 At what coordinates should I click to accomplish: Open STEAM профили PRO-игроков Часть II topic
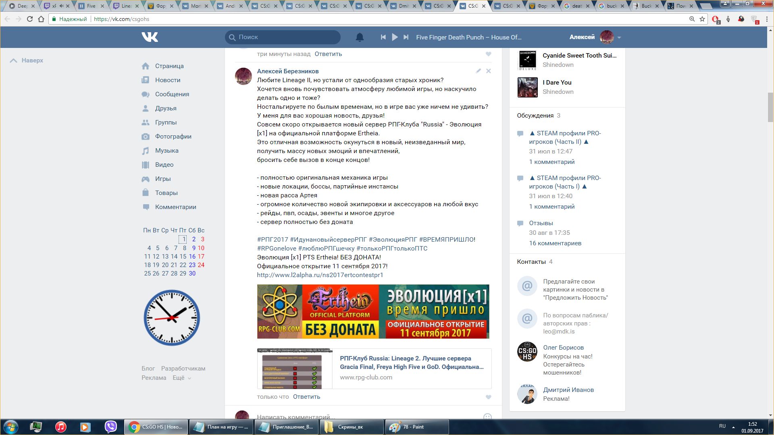click(x=565, y=137)
